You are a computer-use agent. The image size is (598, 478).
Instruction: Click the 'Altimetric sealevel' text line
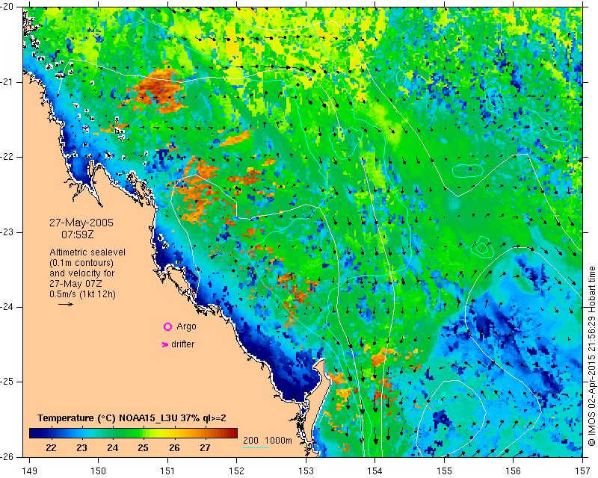pos(87,252)
